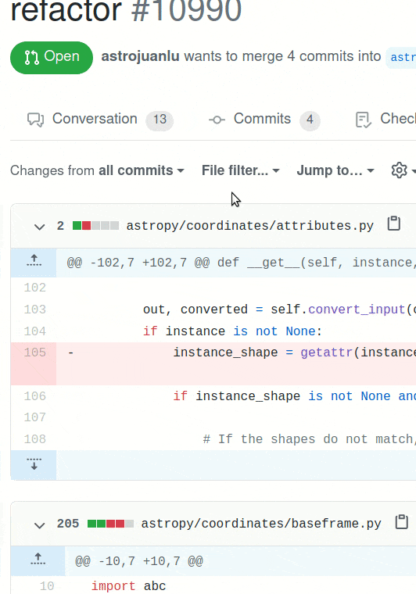Image resolution: width=416 pixels, height=594 pixels.
Task: Click the target branch label
Action: (401, 58)
